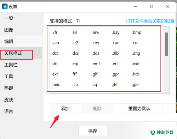Select the .ico format entry
Viewport: 177px width, 139px height.
(x=75, y=85)
